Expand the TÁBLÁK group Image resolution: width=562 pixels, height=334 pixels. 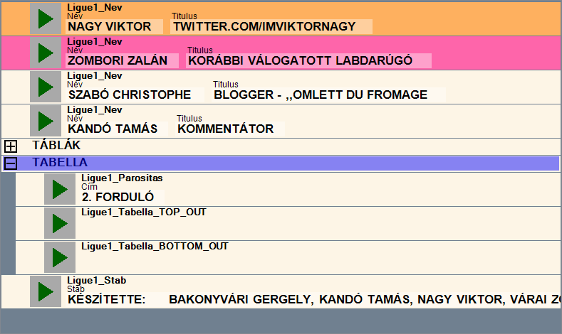point(11,146)
